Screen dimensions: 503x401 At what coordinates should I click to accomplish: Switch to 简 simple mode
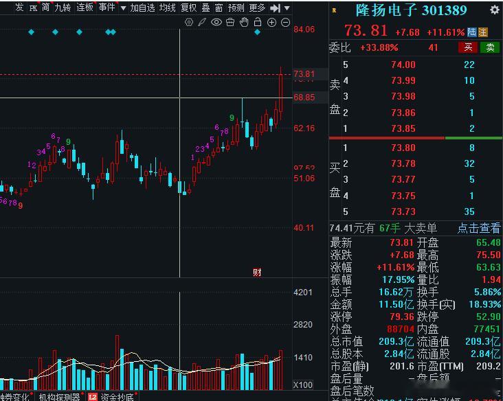pos(45,7)
